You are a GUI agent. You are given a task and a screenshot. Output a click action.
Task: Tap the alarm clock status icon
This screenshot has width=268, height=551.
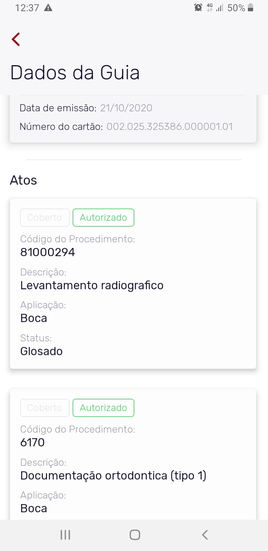[x=198, y=8]
